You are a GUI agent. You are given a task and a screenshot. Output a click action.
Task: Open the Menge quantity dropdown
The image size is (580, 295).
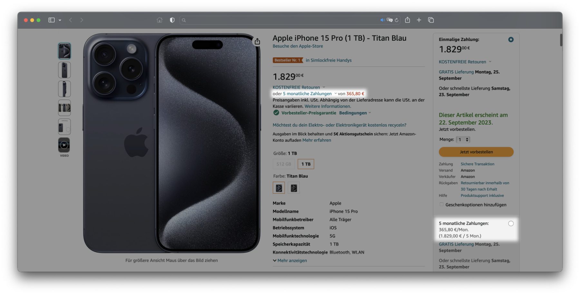[x=463, y=140]
